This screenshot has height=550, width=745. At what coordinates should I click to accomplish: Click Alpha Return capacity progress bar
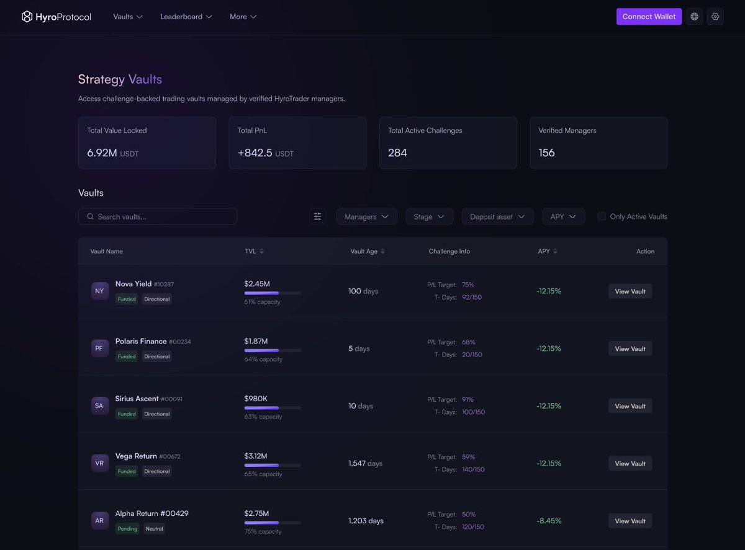(273, 523)
